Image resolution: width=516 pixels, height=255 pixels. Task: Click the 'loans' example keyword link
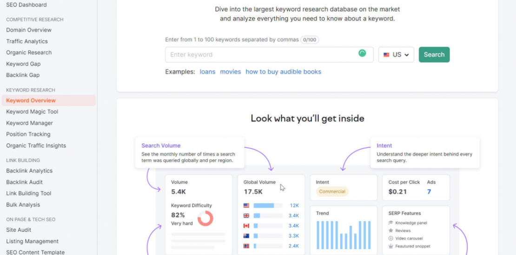[x=207, y=72]
